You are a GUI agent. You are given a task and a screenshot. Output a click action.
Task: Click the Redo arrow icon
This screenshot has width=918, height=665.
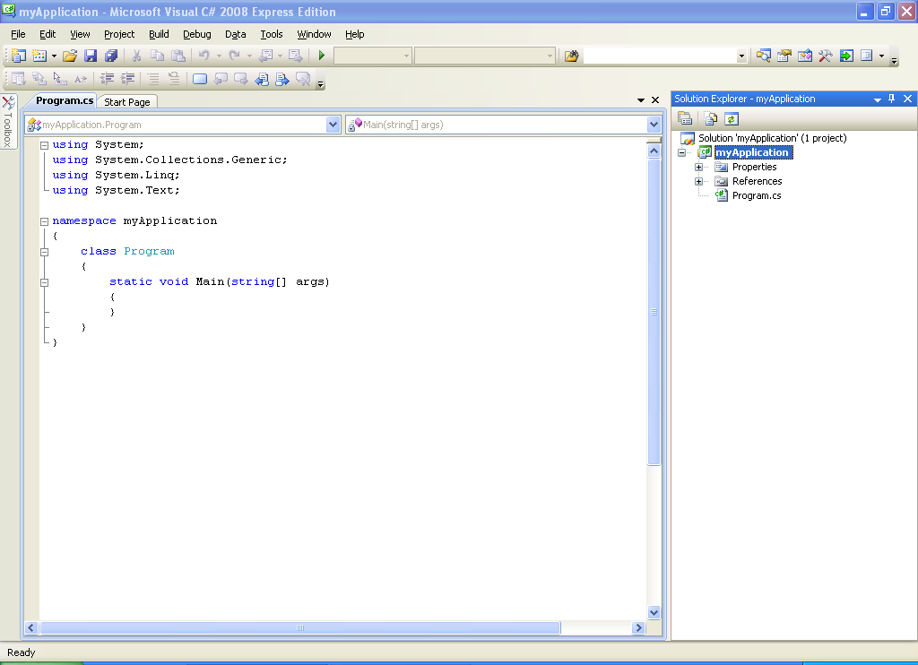tap(234, 56)
